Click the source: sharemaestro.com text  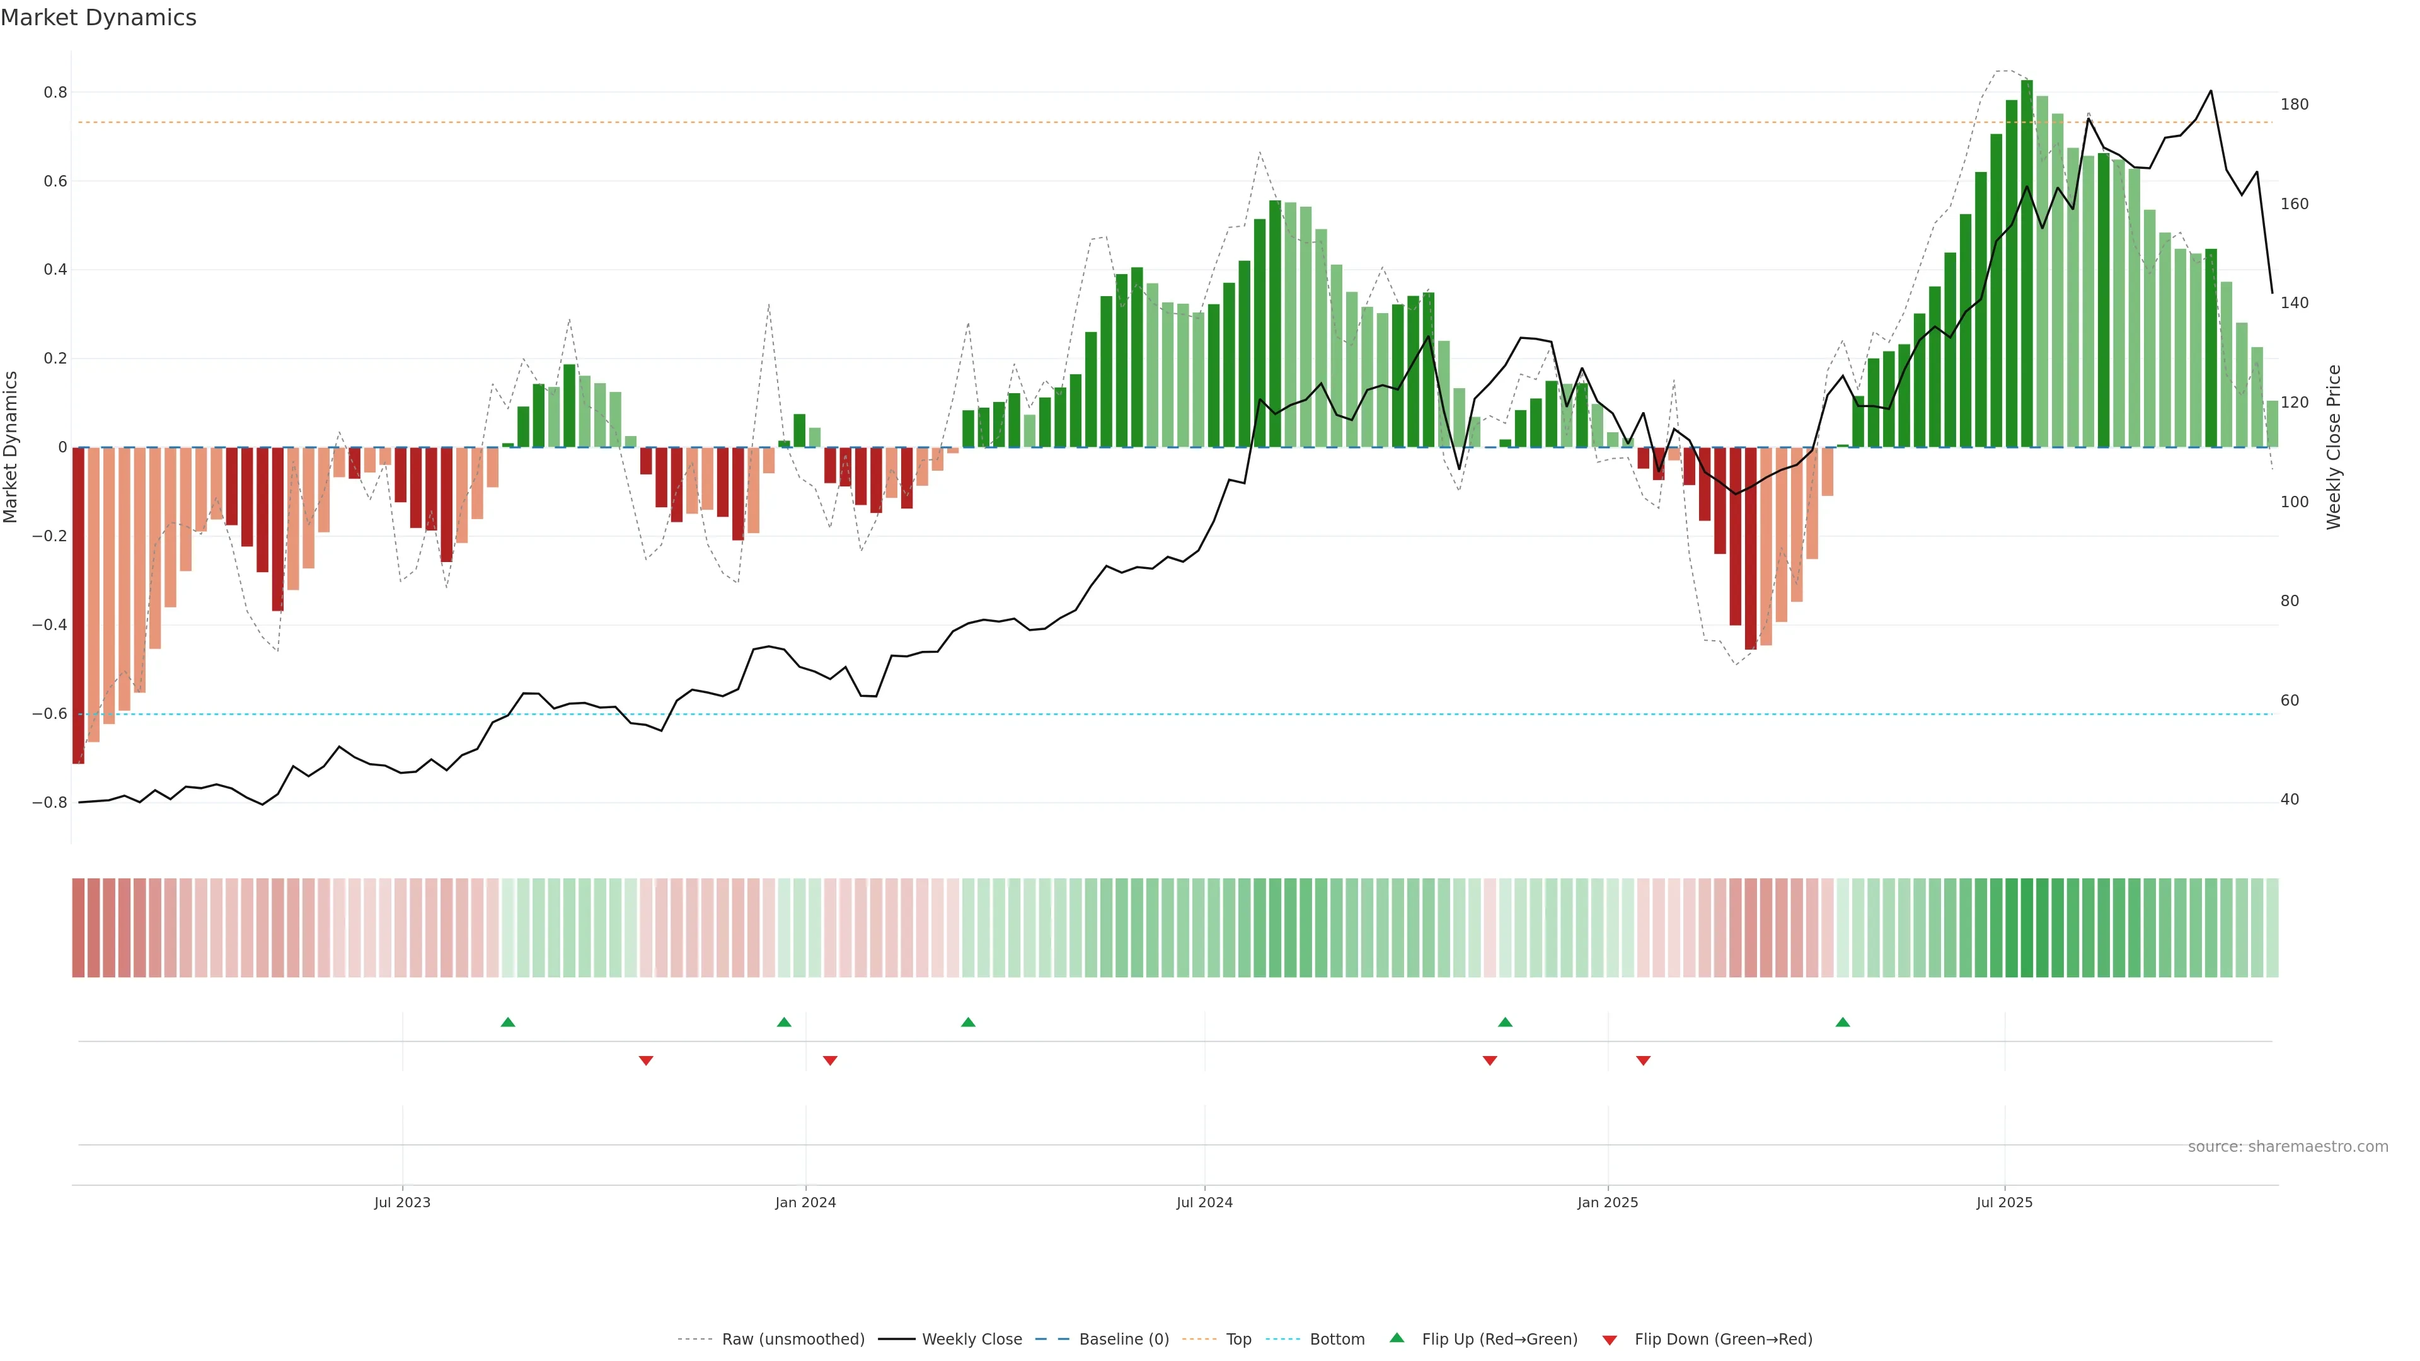[x=2288, y=1147]
